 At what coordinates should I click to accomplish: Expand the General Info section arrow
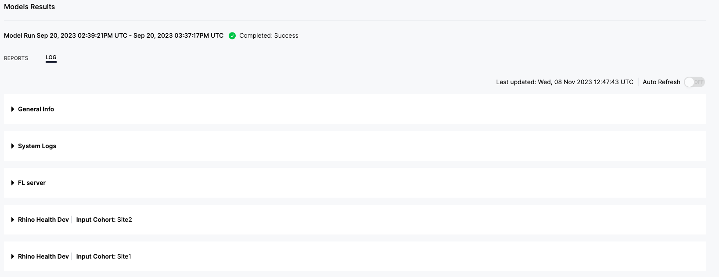click(x=13, y=109)
